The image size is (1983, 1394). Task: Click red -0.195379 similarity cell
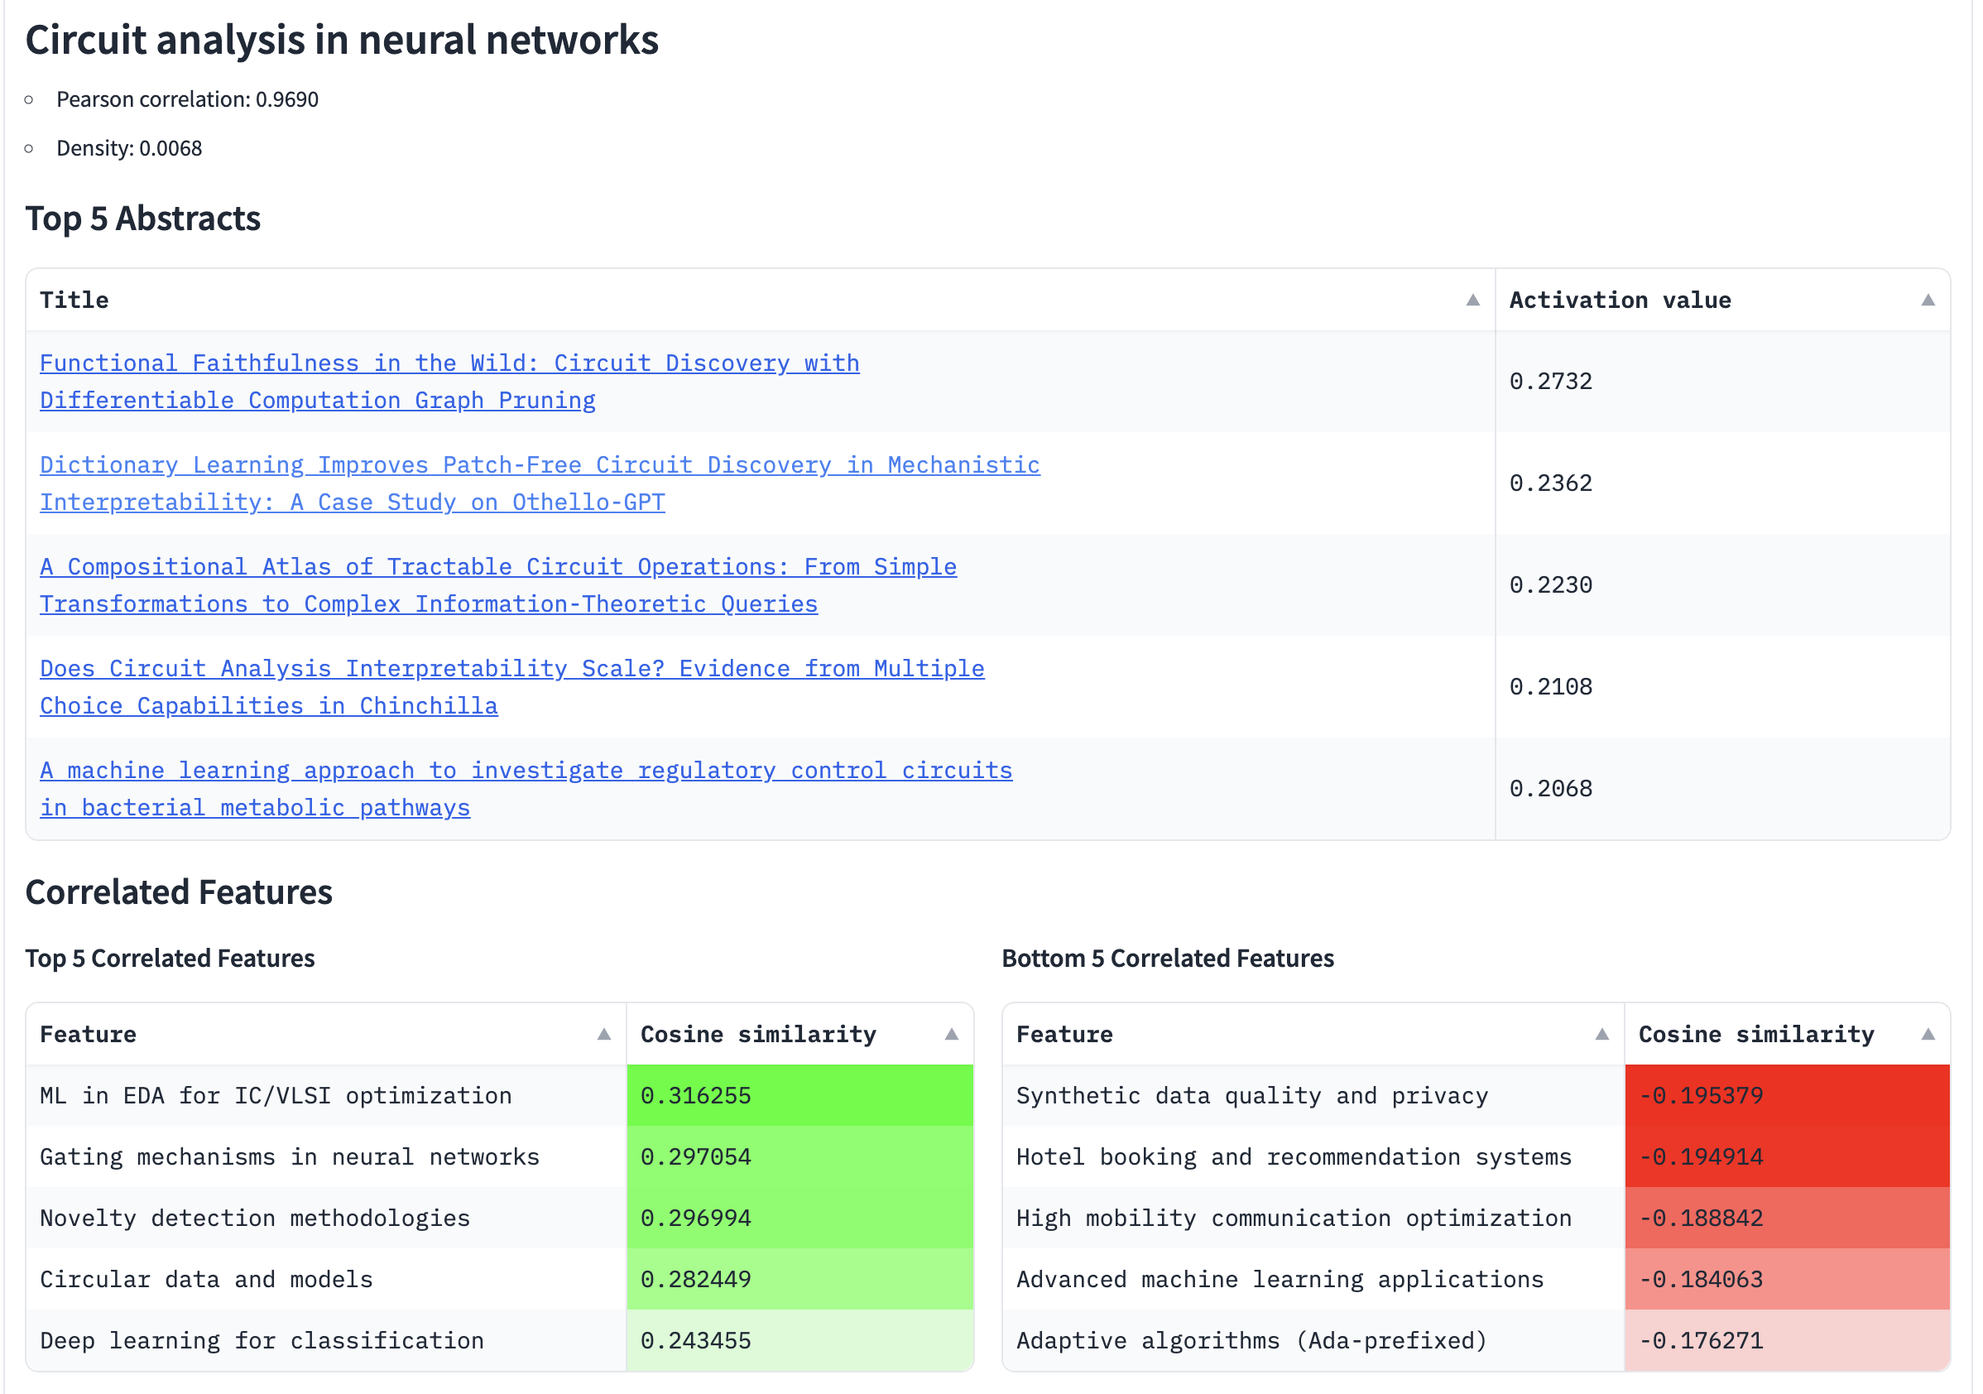coord(1786,1096)
